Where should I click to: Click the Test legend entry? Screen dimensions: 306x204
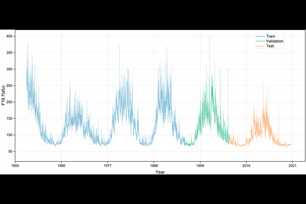(271, 46)
